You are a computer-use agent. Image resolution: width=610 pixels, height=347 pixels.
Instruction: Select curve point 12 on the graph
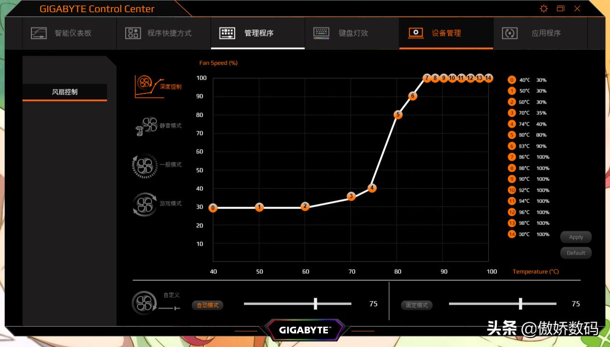(x=470, y=78)
